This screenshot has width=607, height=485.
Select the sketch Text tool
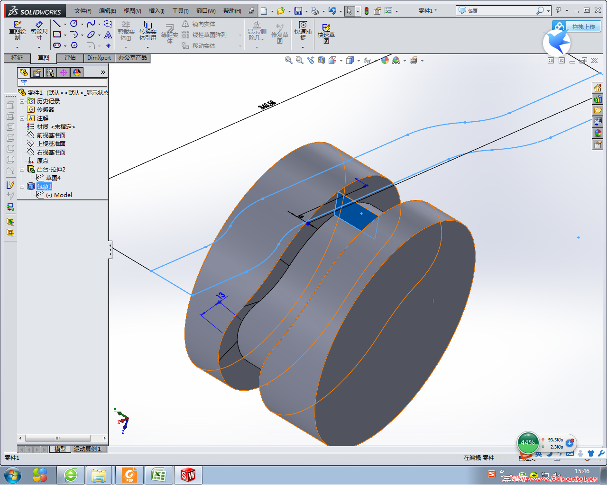(108, 35)
